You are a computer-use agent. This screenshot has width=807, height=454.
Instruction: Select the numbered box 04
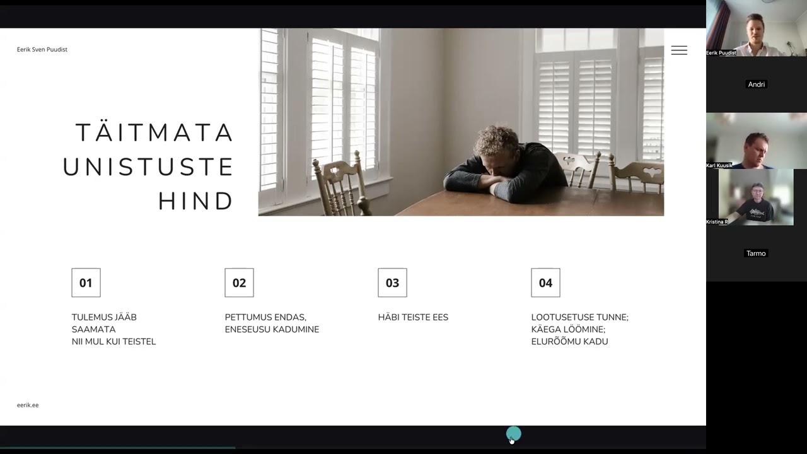pyautogui.click(x=545, y=282)
